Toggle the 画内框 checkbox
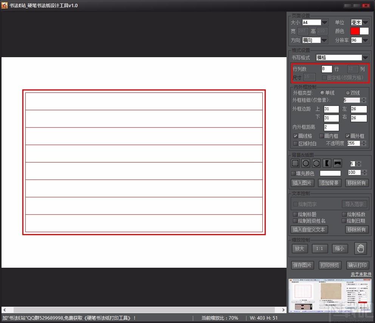The image size is (375, 323). pos(322,136)
